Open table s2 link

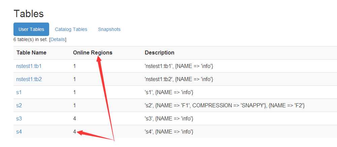(x=19, y=105)
